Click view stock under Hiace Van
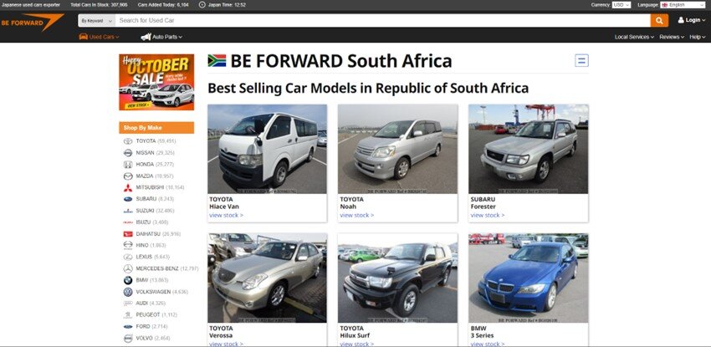Image resolution: width=711 pixels, height=347 pixels. point(226,215)
